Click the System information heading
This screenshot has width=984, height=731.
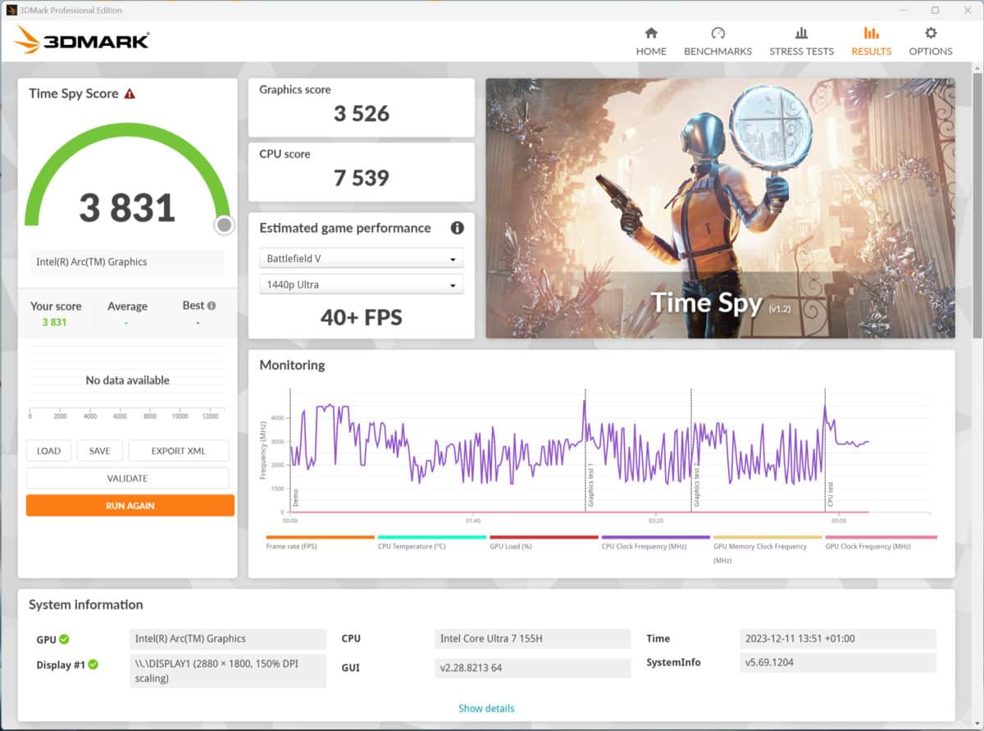click(x=86, y=605)
